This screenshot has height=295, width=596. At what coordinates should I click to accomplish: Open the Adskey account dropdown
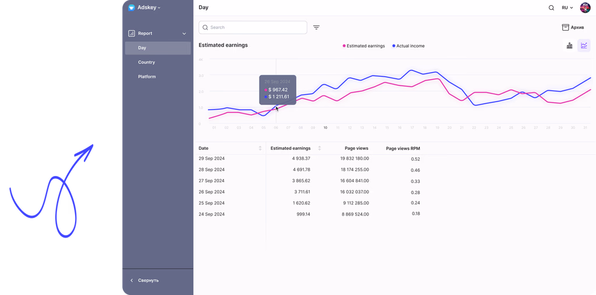pos(148,8)
